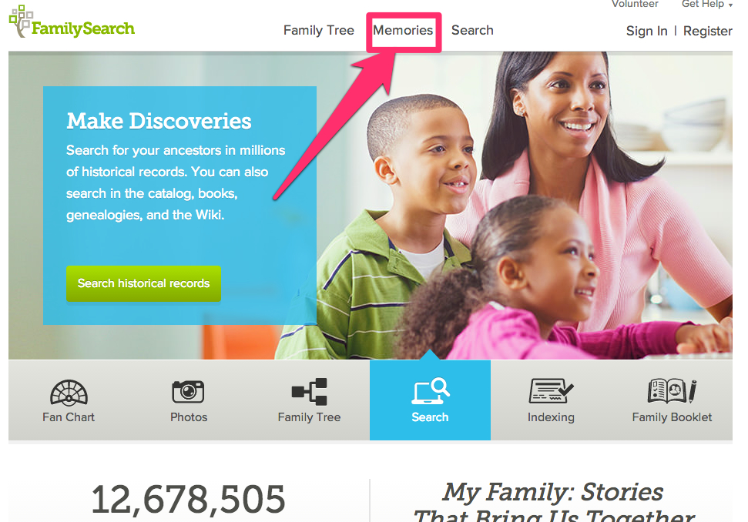Screen dimensions: 748x522
Task: Open the Get Help text link
Action: point(703,4)
